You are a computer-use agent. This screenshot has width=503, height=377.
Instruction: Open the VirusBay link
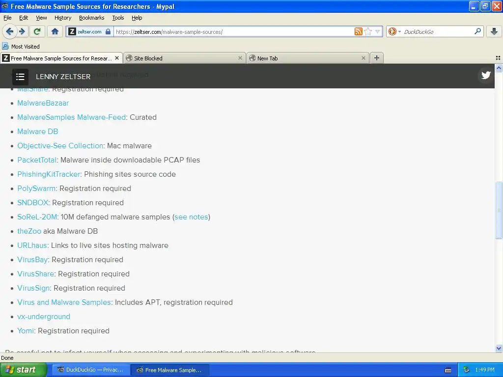click(x=32, y=259)
